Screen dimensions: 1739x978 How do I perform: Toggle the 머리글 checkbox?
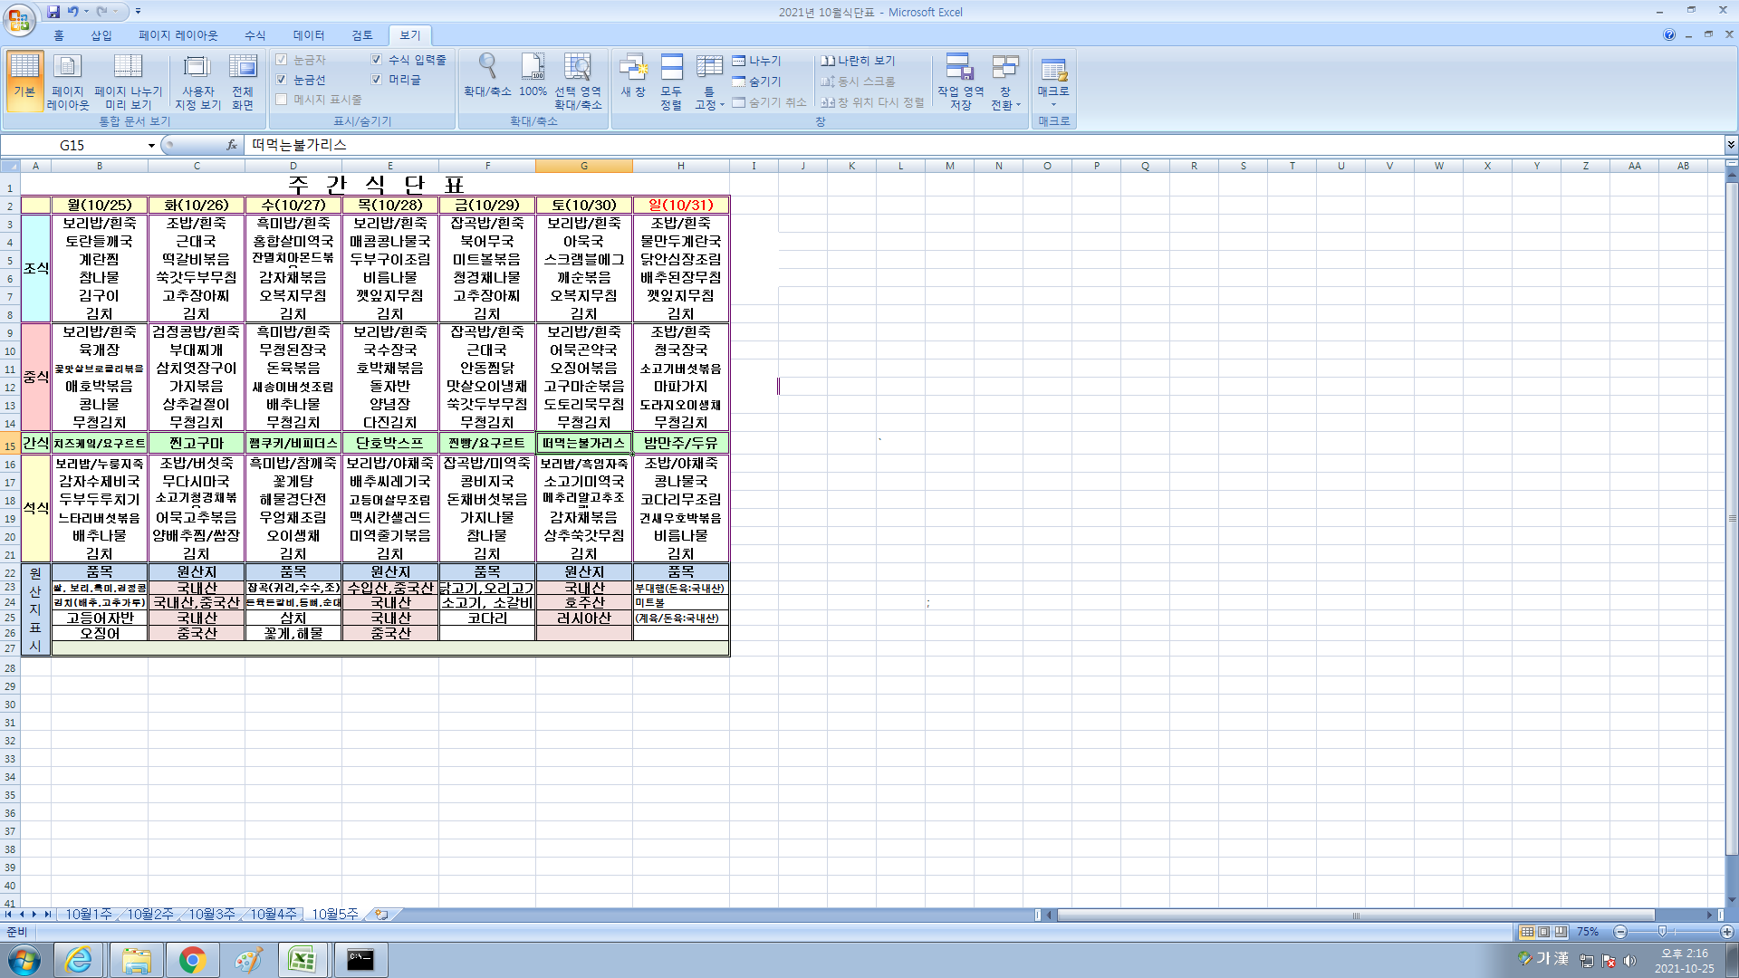tap(377, 80)
